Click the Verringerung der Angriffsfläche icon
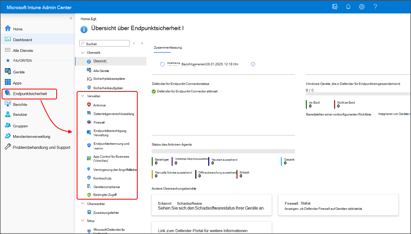411x234 pixels. click(x=89, y=169)
